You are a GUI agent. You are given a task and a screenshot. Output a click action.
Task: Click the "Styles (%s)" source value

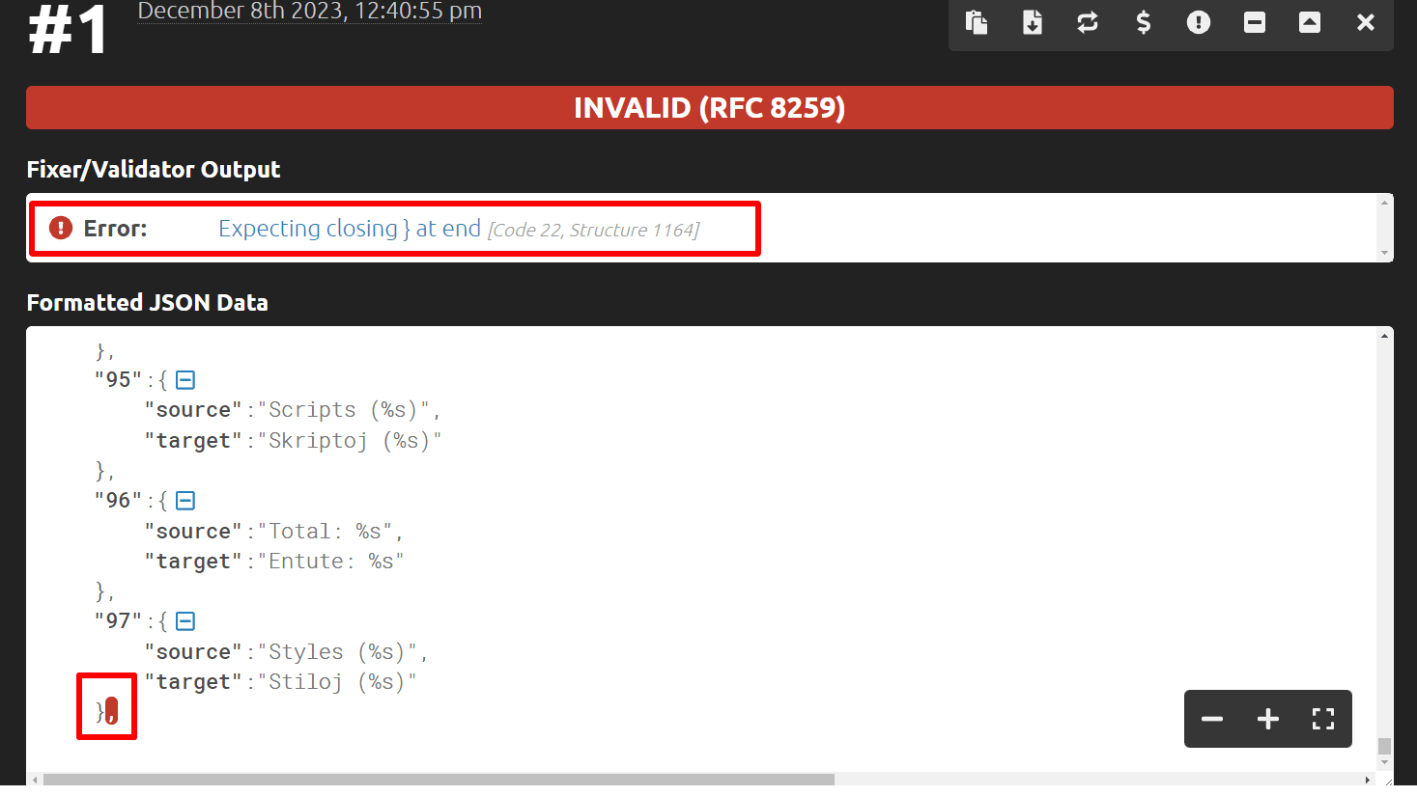(337, 652)
